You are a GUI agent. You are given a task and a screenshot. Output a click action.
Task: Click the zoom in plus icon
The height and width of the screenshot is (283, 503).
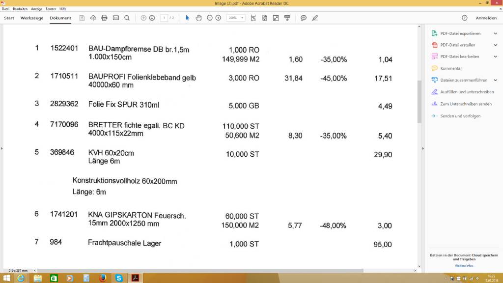[218, 18]
